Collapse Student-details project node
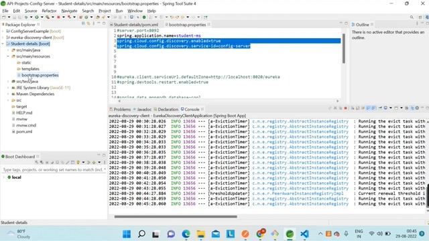Viewport: 429px width, 241px height. pos(3,44)
